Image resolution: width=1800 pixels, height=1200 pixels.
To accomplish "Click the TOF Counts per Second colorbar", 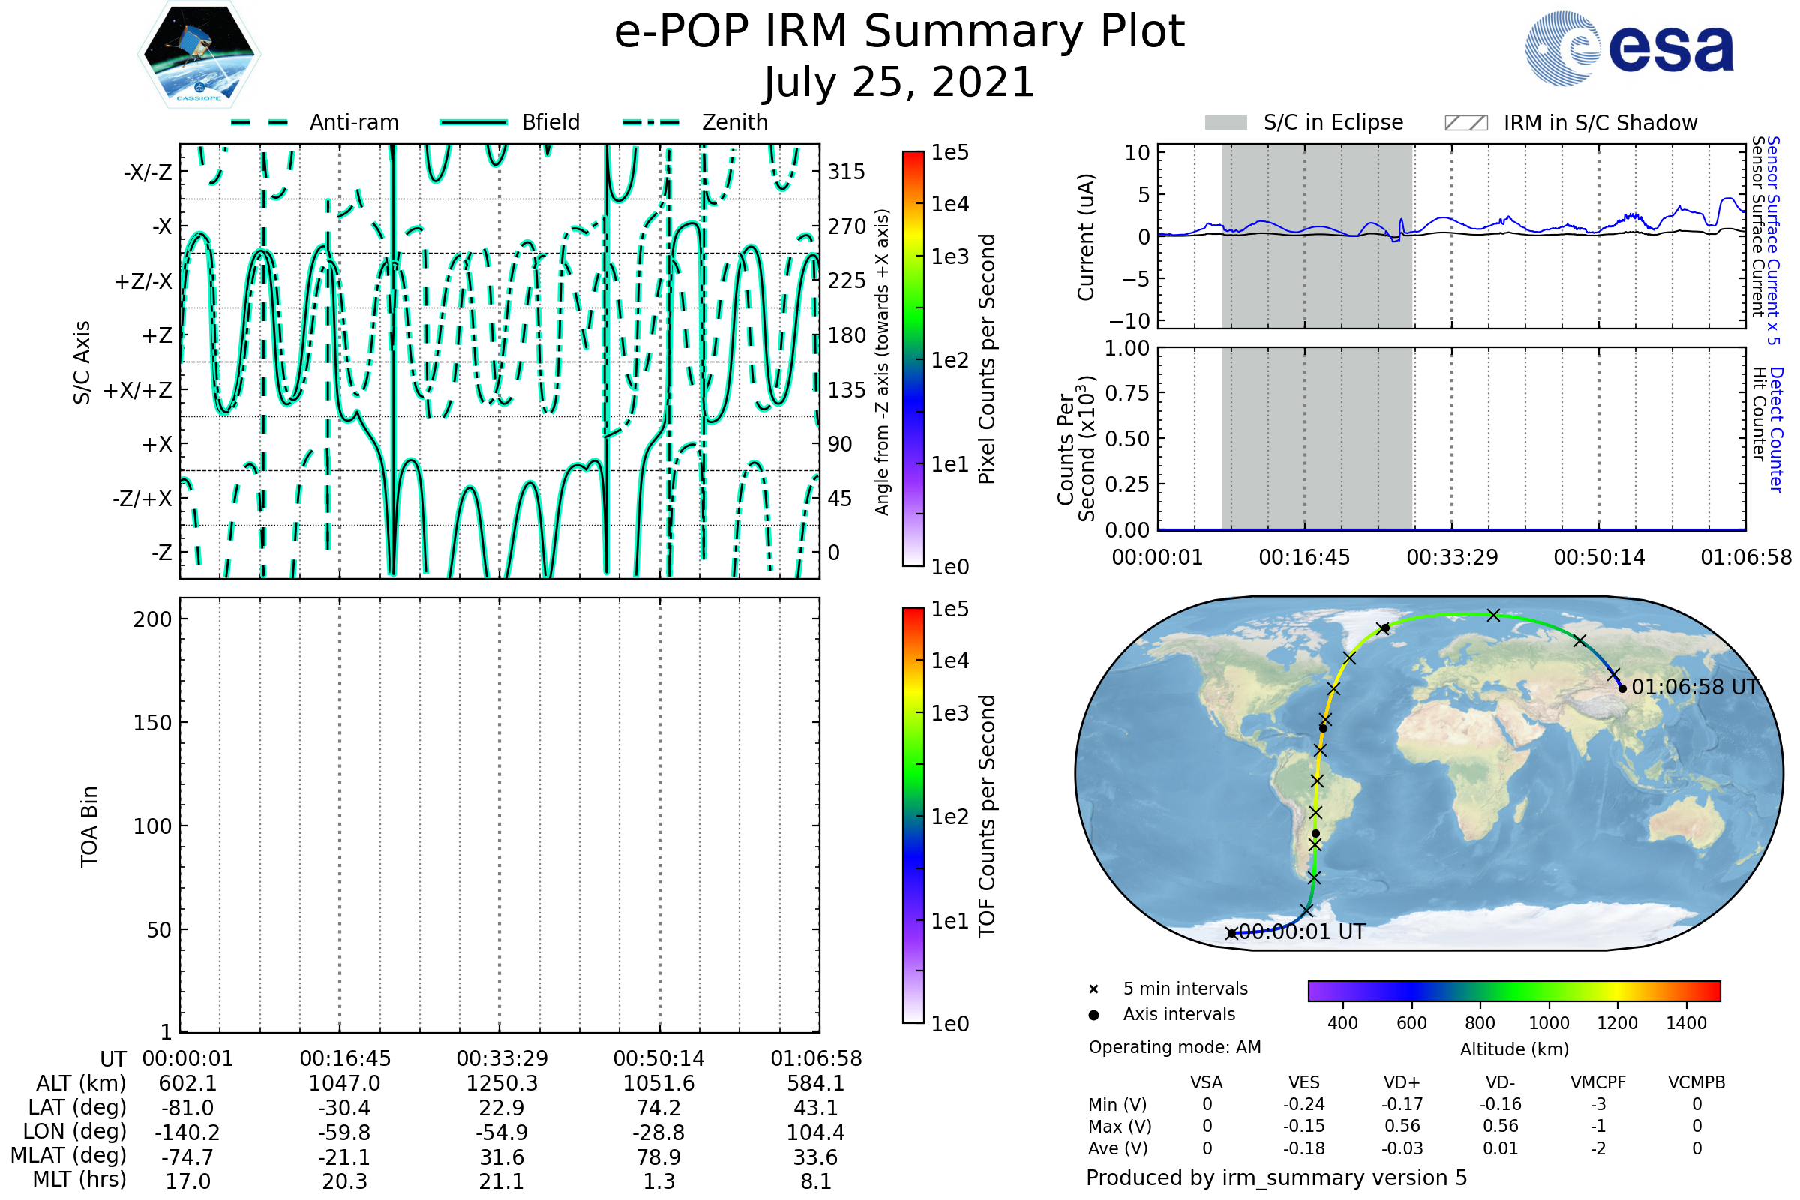I will coord(913,815).
